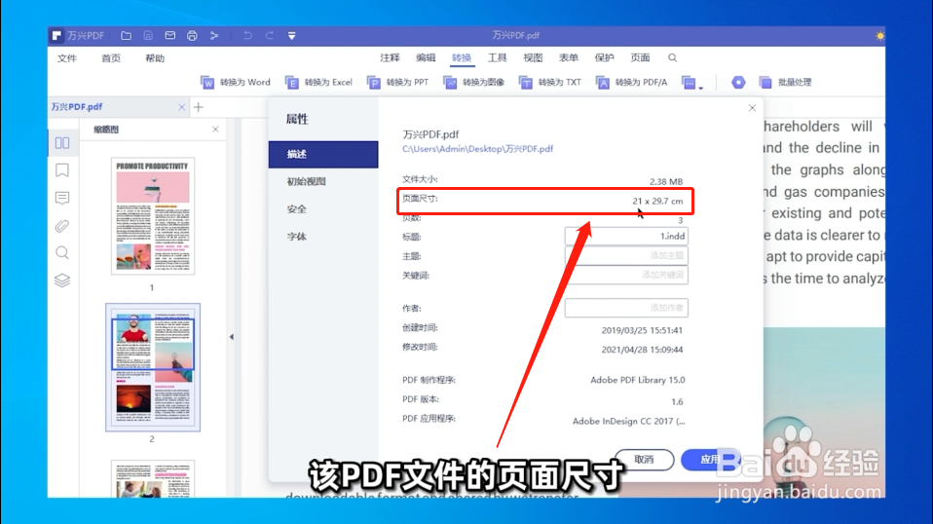This screenshot has width=933, height=524.
Task: Click the print icon in title bar
Action: 192,36
